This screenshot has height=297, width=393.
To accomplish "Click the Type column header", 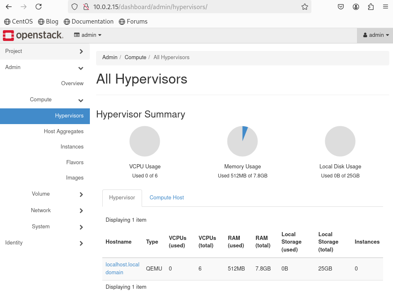I will 152,242.
